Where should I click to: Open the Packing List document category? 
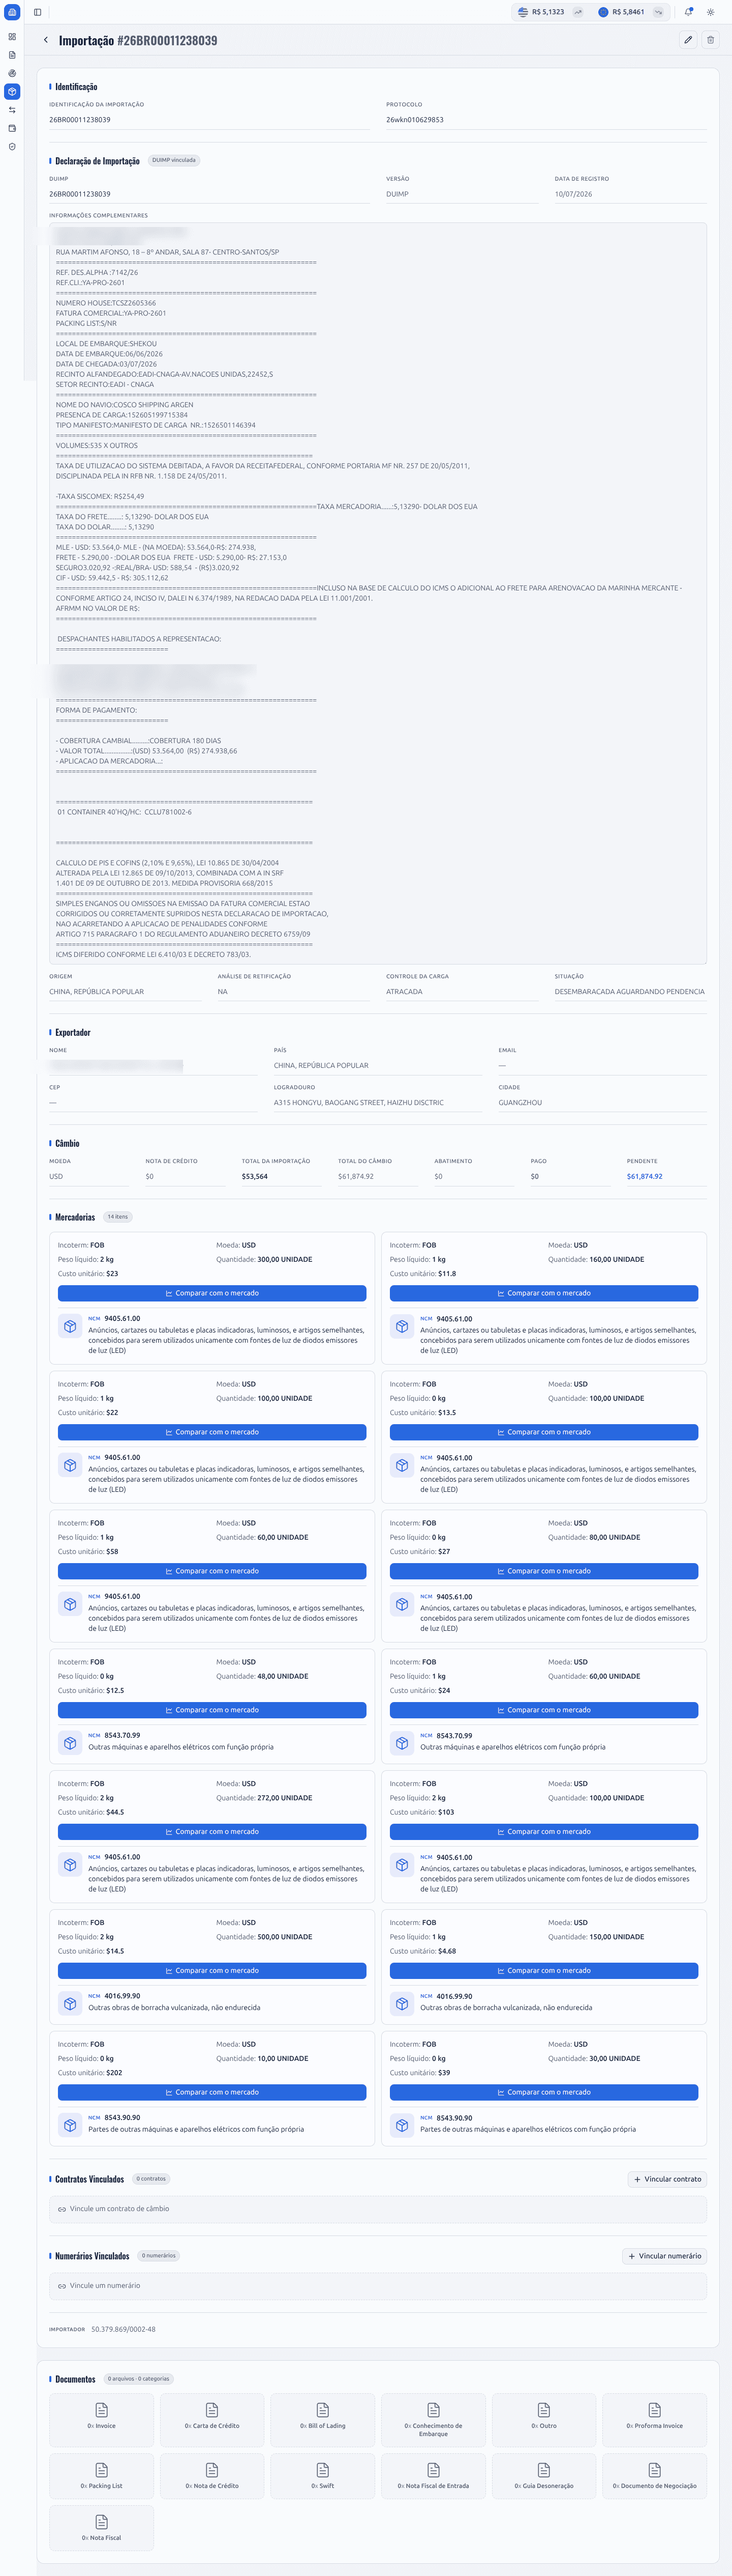102,2476
